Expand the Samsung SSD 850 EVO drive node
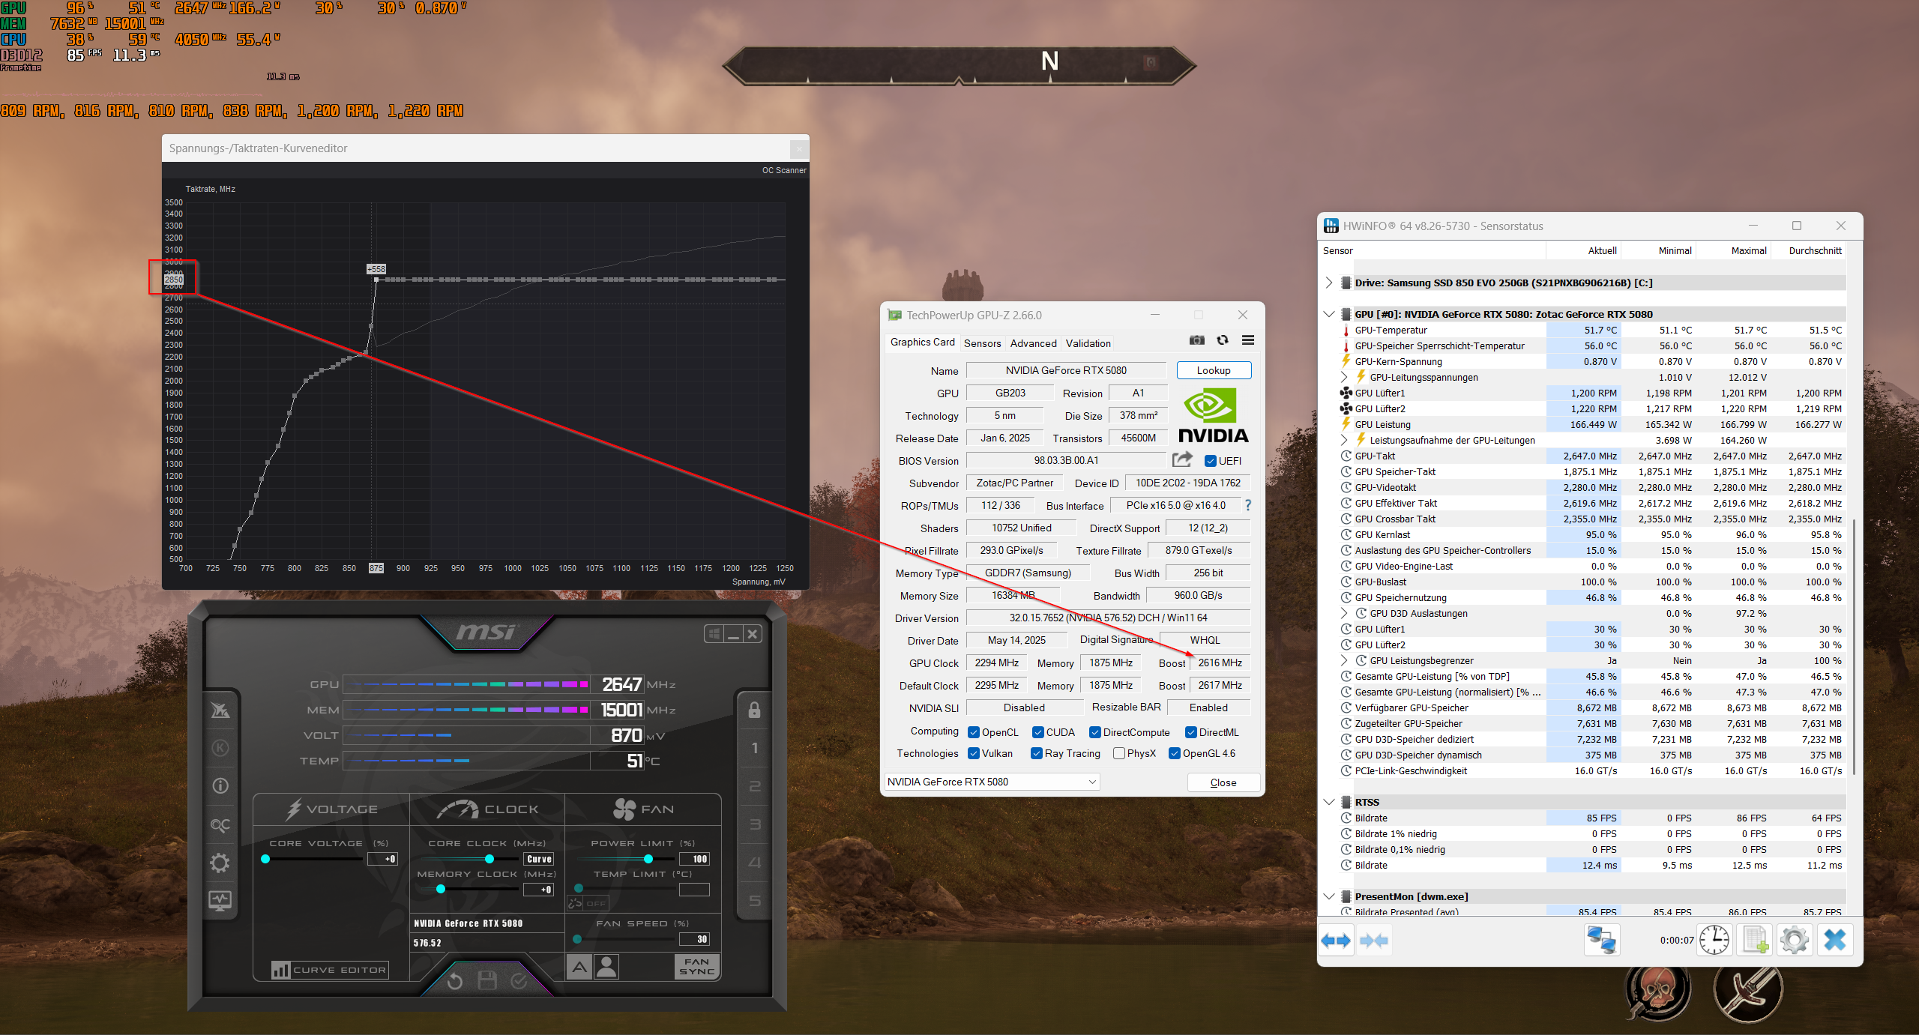The width and height of the screenshot is (1919, 1035). click(x=1329, y=283)
